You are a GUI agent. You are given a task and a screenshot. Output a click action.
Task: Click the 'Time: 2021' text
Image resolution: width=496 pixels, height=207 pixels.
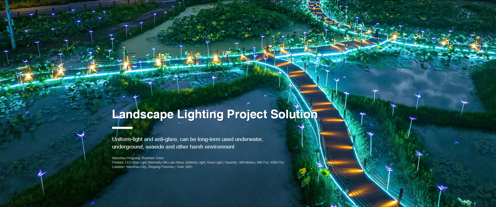point(184,167)
